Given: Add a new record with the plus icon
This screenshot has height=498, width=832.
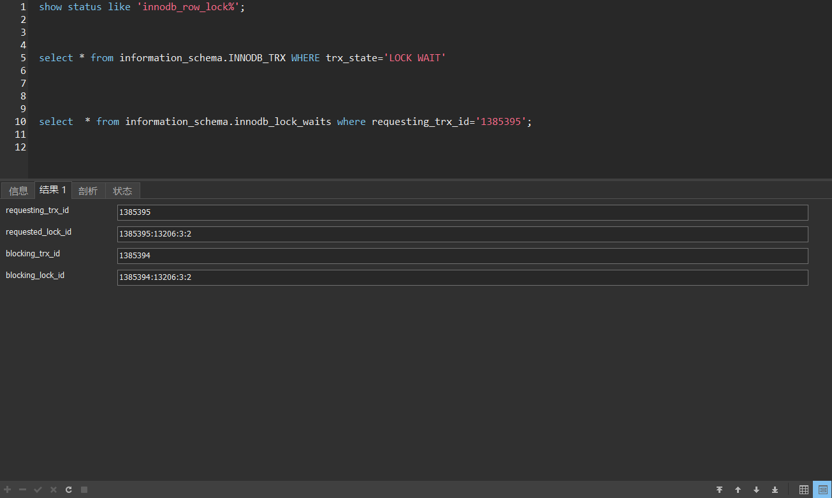Looking at the screenshot, I should [x=6, y=489].
